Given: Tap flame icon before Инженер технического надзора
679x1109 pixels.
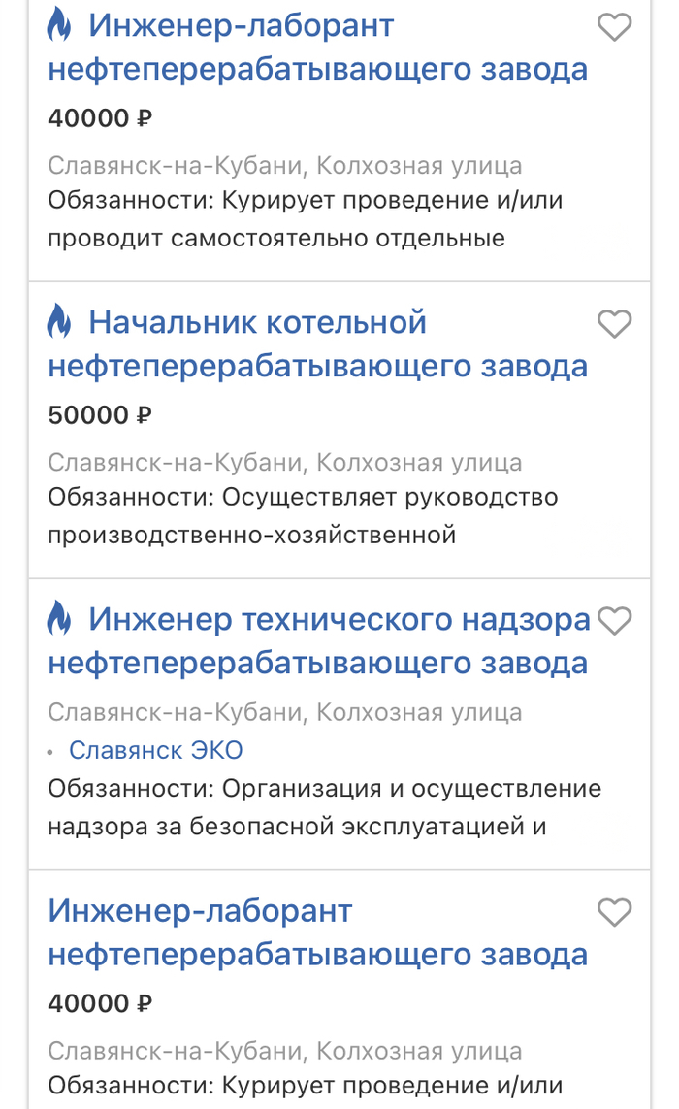Looking at the screenshot, I should pos(60,619).
